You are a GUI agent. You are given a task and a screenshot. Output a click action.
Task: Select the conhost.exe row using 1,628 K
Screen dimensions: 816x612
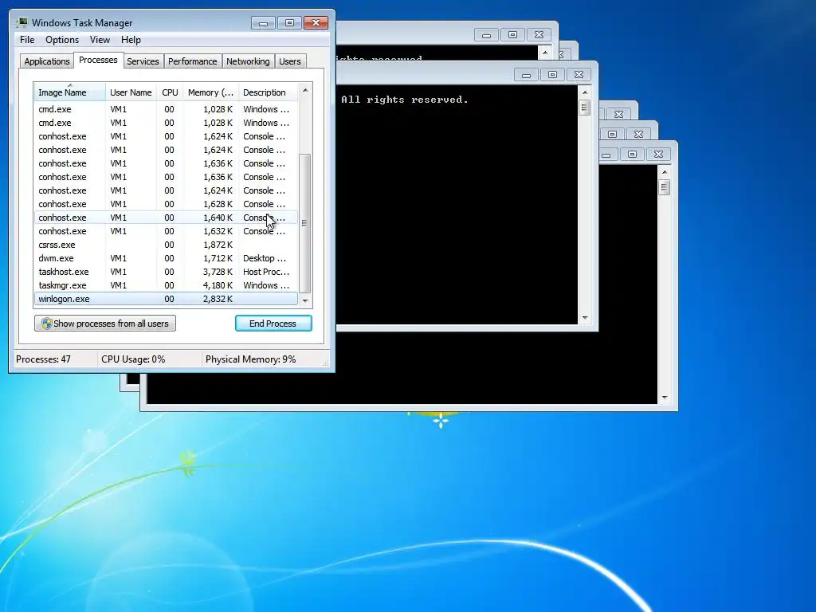coord(166,204)
